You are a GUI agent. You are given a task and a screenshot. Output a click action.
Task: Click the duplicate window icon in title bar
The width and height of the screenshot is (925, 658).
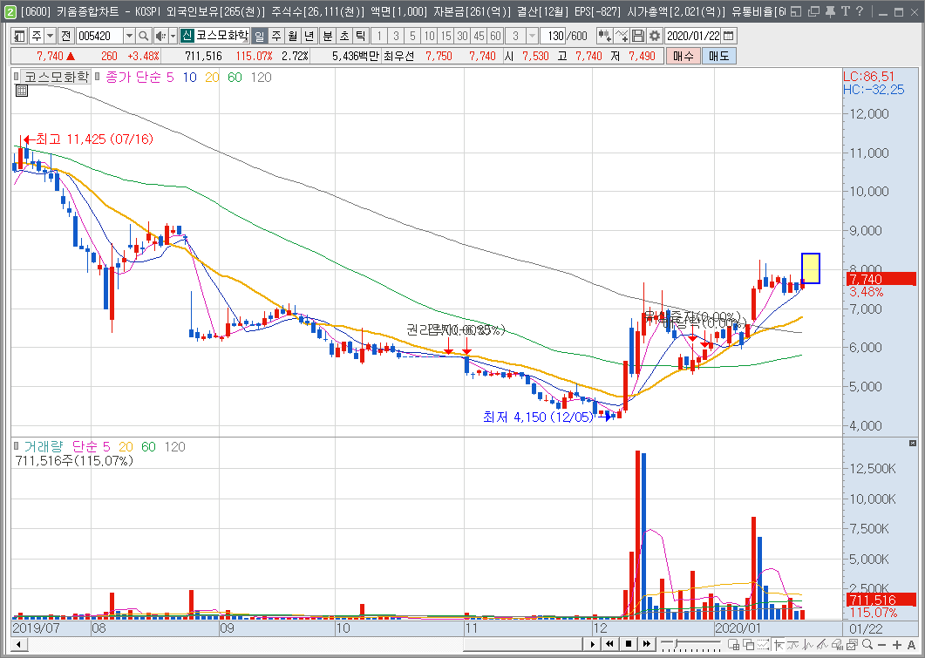click(813, 11)
